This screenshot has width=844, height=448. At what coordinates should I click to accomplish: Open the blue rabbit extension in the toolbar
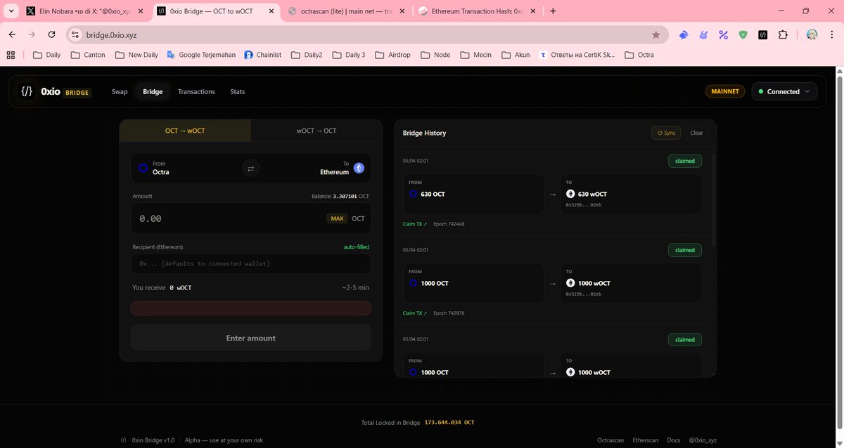point(684,34)
